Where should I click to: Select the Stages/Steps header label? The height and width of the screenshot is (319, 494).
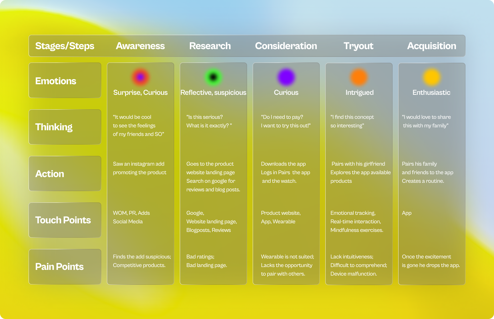[65, 46]
